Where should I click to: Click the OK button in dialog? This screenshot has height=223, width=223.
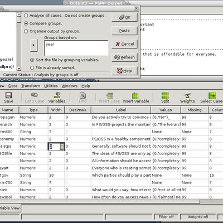pos(124,17)
